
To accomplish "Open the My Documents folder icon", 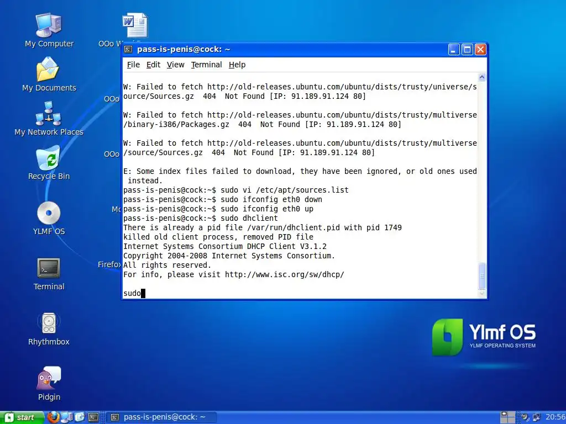I will (x=49, y=75).
